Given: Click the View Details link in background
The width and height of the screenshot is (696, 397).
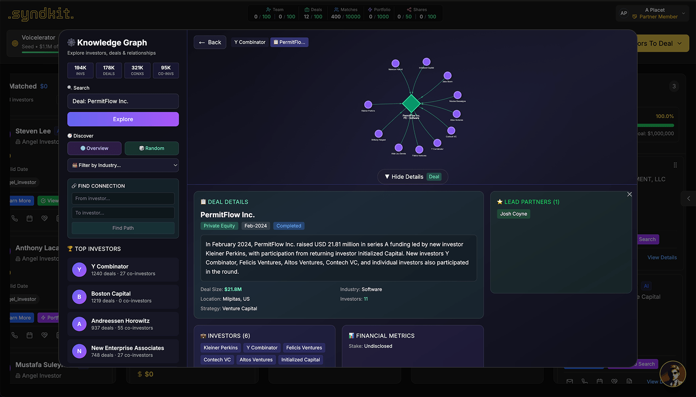Looking at the screenshot, I should click(662, 258).
